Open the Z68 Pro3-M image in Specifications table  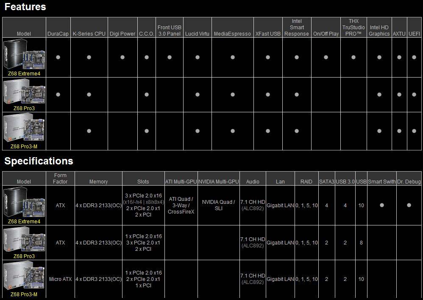point(24,276)
